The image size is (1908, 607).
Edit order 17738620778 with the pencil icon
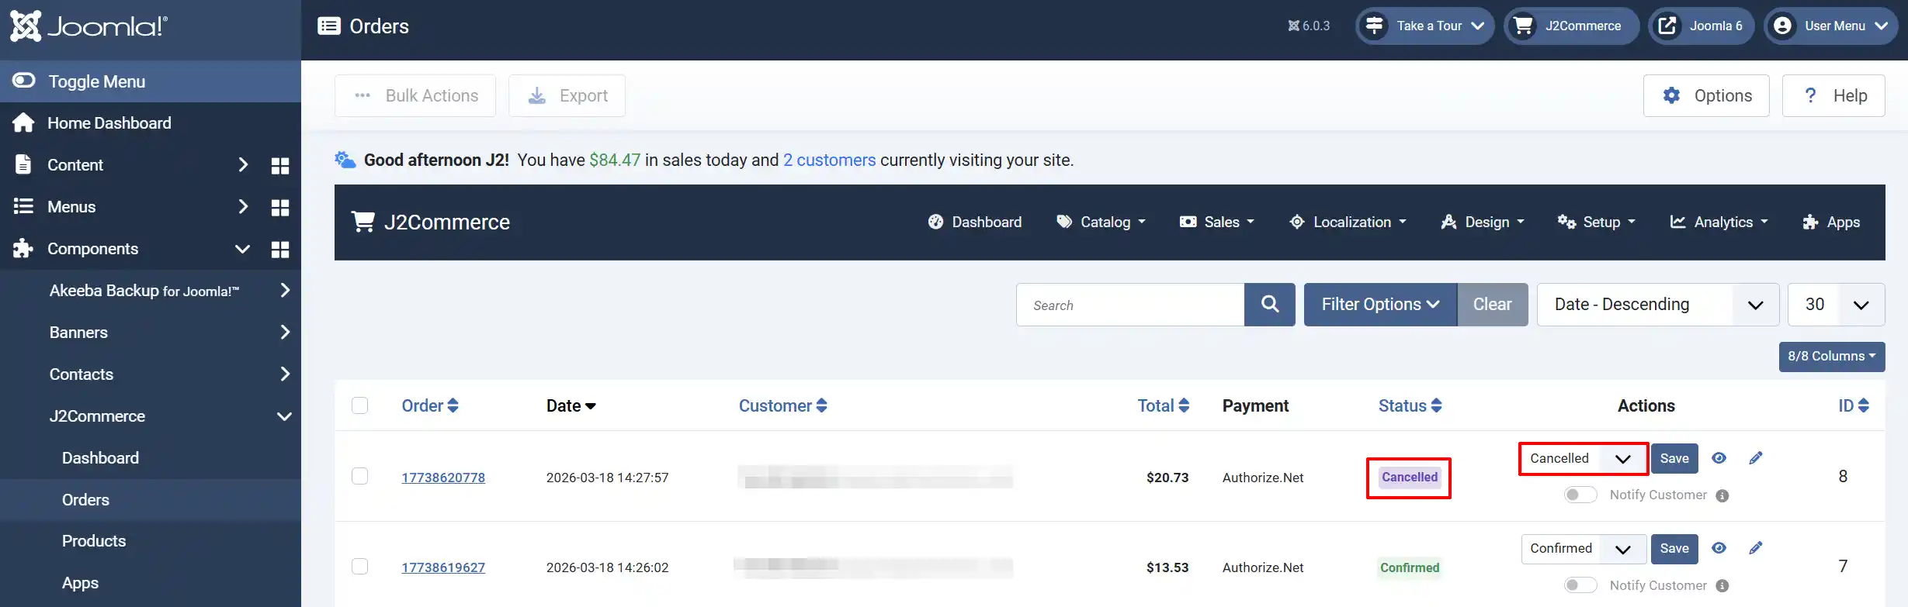[1756, 458]
